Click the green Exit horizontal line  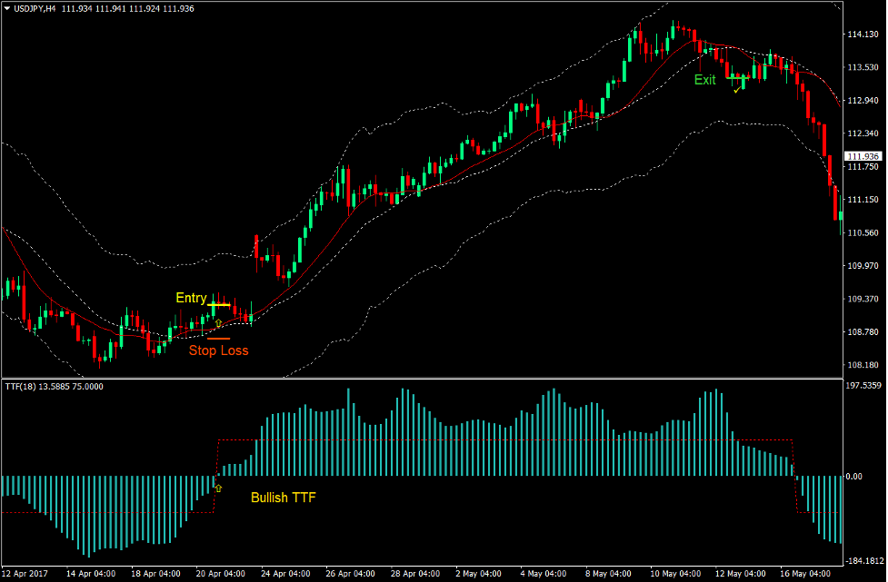coord(737,78)
